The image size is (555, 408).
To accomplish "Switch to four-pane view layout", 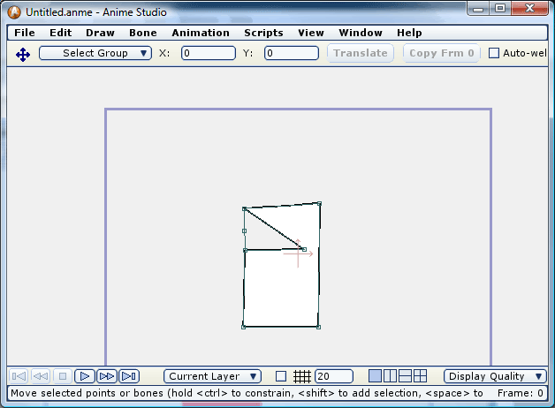I will click(x=420, y=376).
